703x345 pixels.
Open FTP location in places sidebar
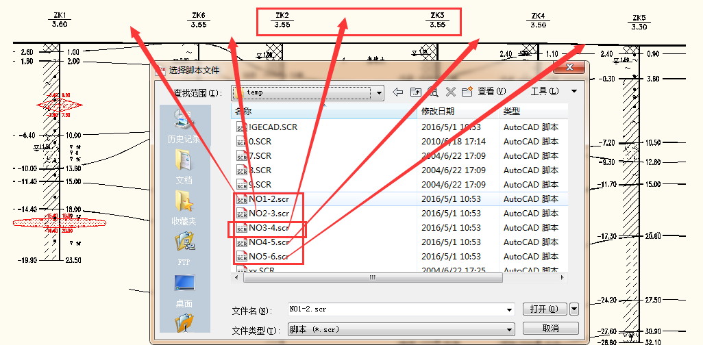coord(184,248)
